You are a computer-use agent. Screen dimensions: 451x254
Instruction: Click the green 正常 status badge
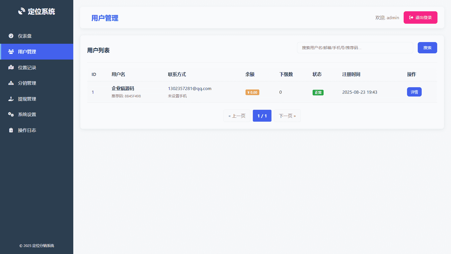318,93
